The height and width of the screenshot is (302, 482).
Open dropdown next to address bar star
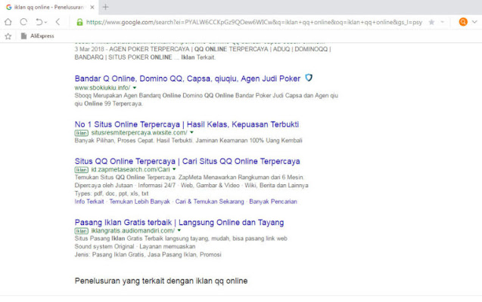point(443,22)
